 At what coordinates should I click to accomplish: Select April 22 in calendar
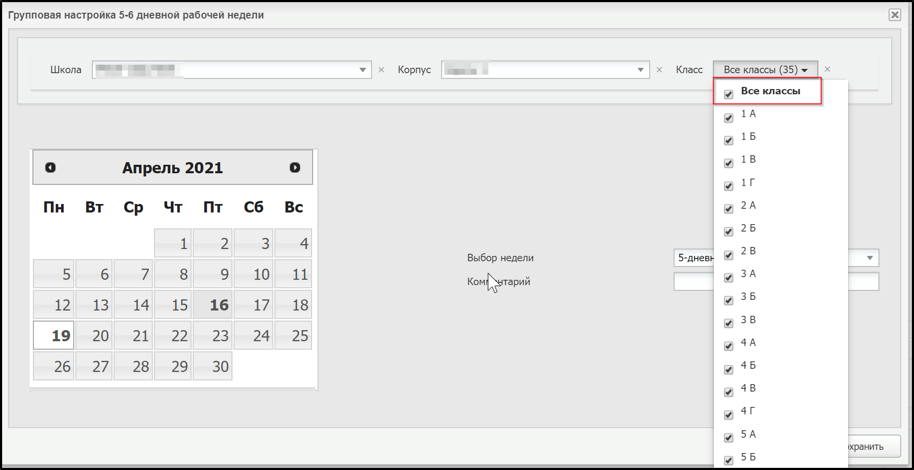pyautogui.click(x=173, y=335)
